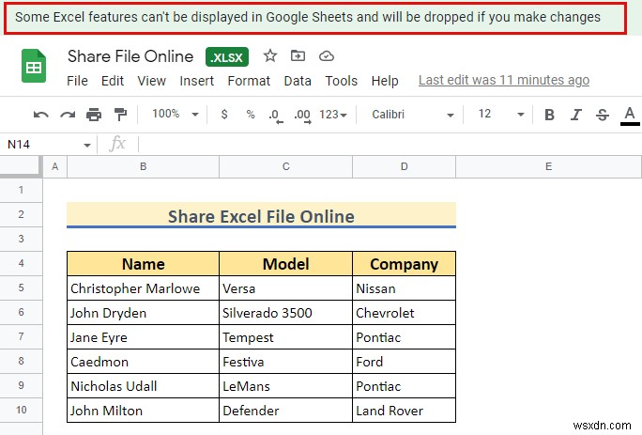The height and width of the screenshot is (435, 642).
Task: Open the Insert menu
Action: (x=196, y=81)
